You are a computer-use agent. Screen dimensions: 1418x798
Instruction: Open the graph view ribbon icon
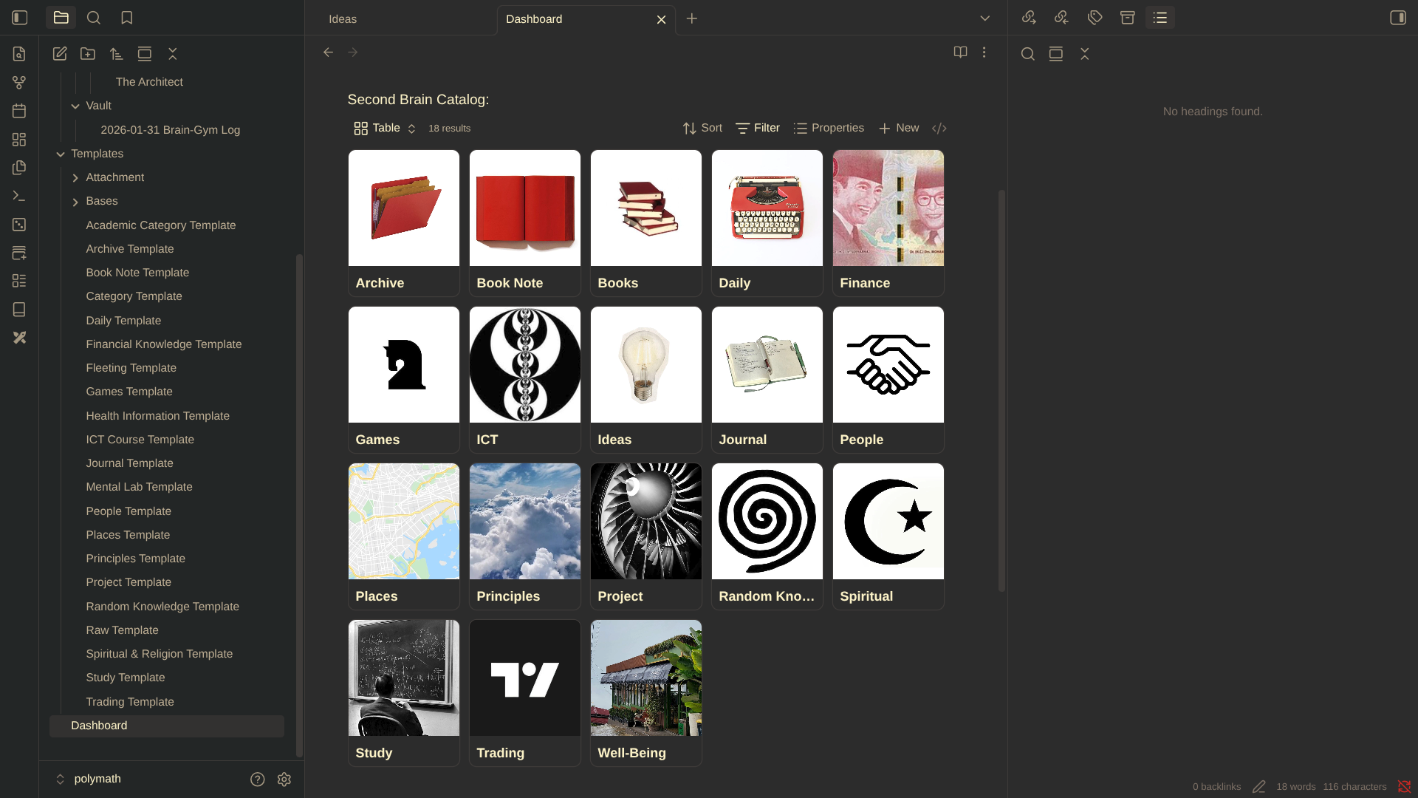click(19, 83)
